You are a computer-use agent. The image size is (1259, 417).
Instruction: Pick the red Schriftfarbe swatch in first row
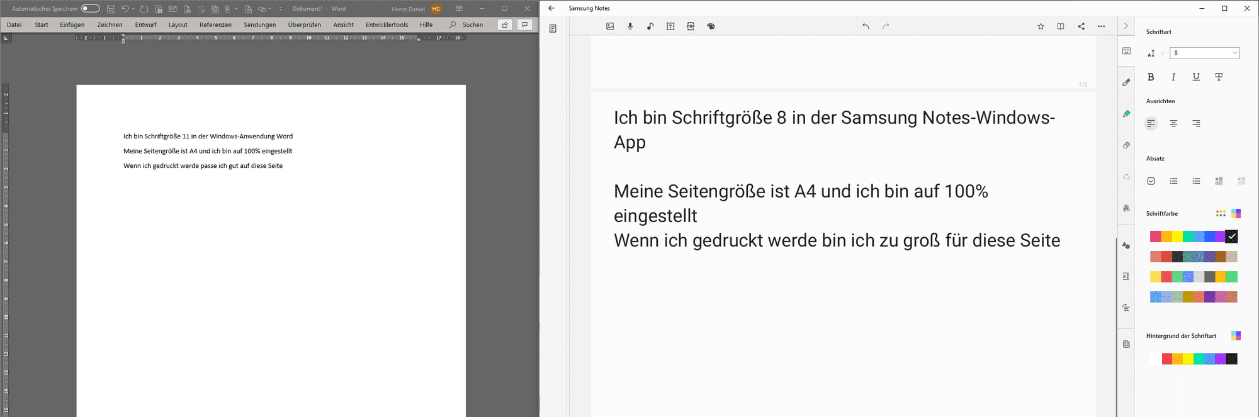(1156, 236)
